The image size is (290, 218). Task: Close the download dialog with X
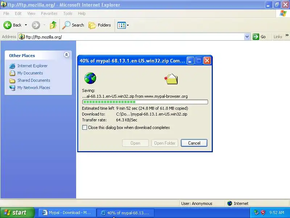tap(207, 61)
